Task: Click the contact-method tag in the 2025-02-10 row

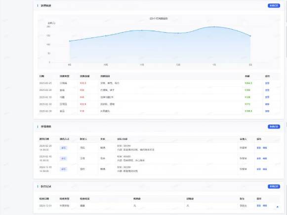Action: coord(63,159)
